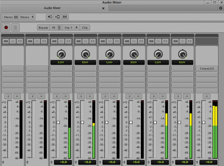The height and width of the screenshot is (166, 224).
Task: Click the clip indicator atop seventh strip meter
Action: 166,101
